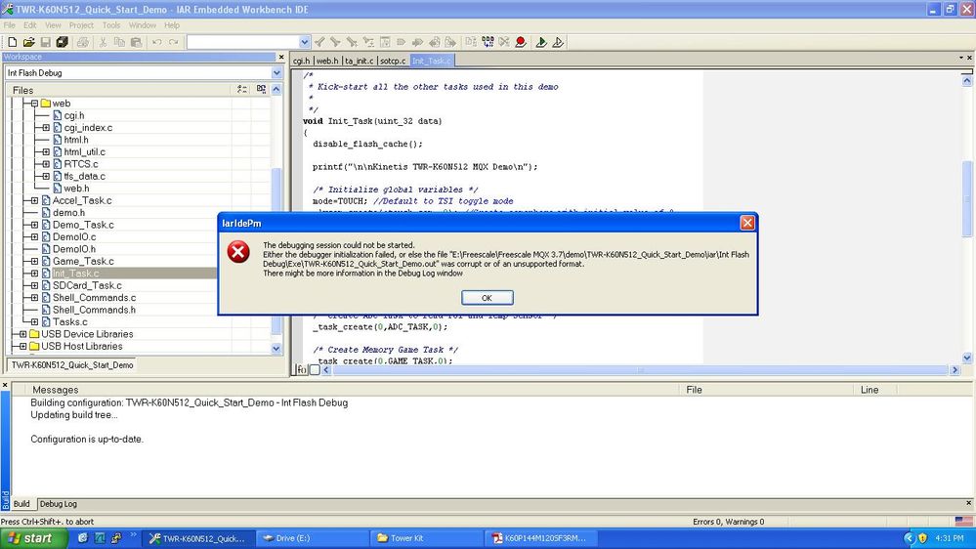Screen dimensions: 976x549
Task: Select web.h in the file tree
Action: pyautogui.click(x=76, y=189)
